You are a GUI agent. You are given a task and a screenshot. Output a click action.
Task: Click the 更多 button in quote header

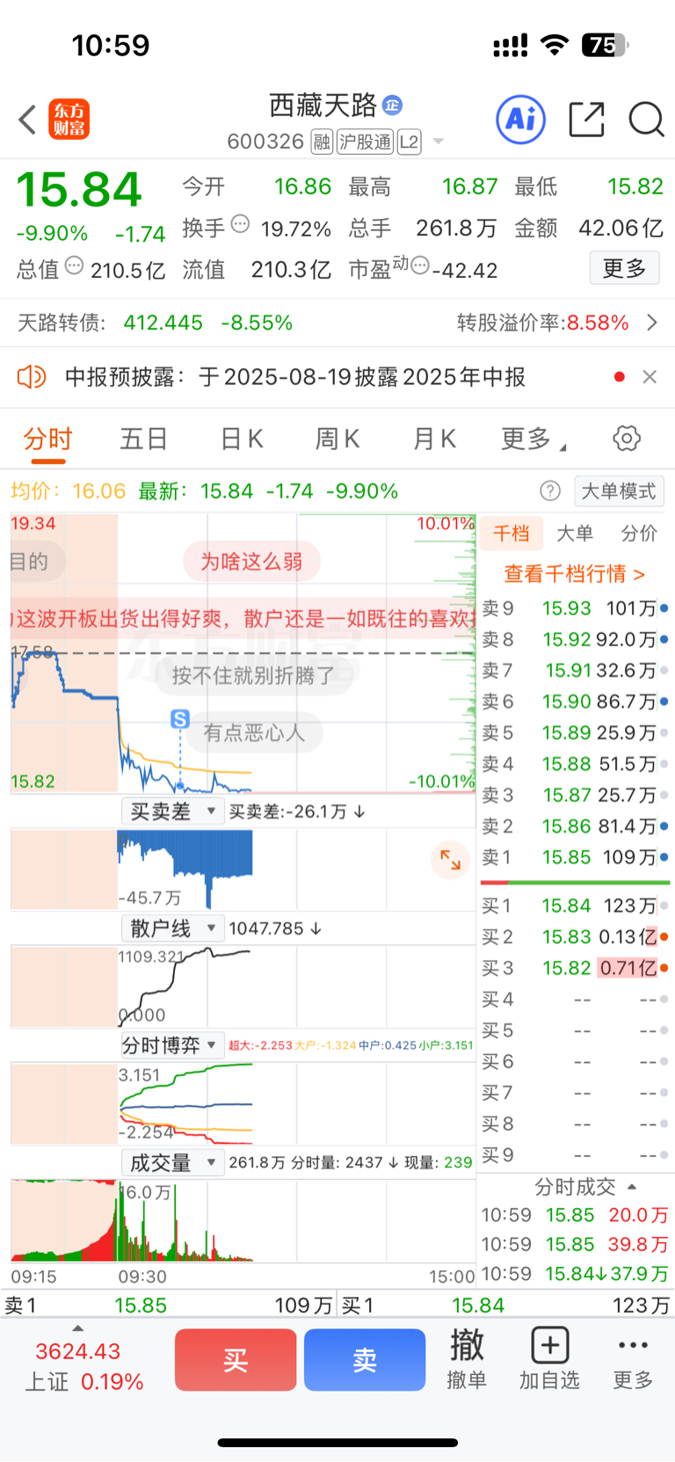click(x=624, y=268)
